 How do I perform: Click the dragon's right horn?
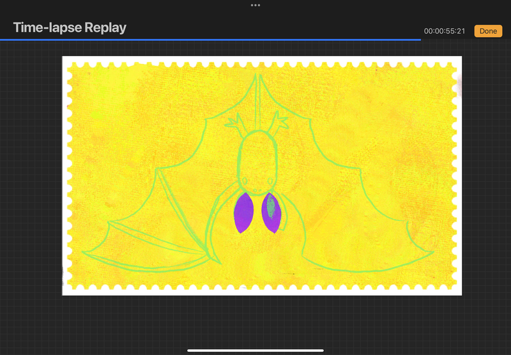click(278, 120)
